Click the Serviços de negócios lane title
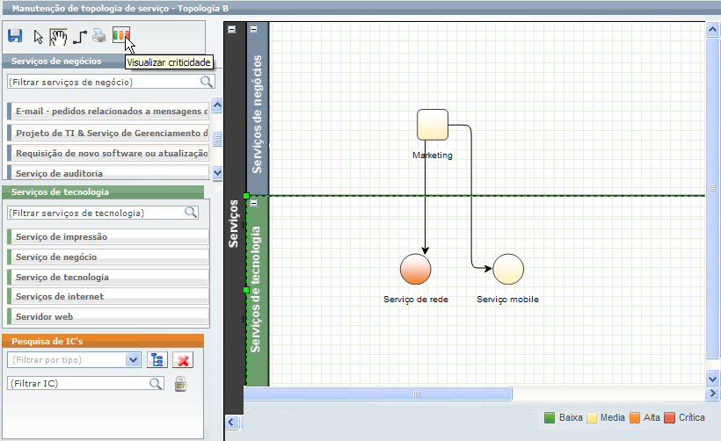The width and height of the screenshot is (721, 441). click(257, 114)
